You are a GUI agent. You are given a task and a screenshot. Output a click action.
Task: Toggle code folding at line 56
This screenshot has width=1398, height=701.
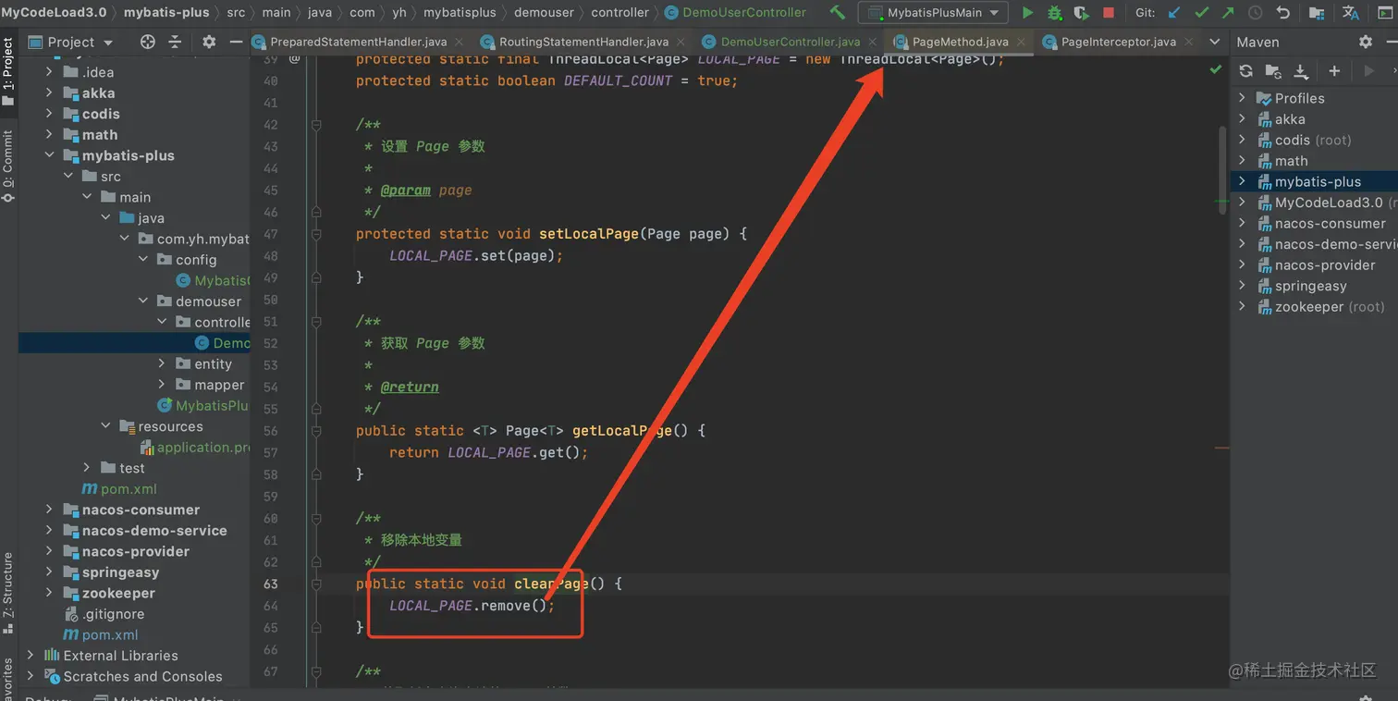[316, 431]
